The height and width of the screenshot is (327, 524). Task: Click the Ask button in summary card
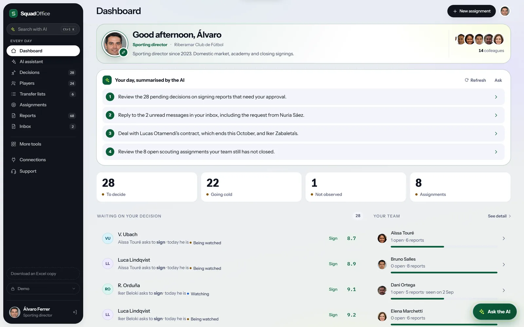click(x=498, y=80)
